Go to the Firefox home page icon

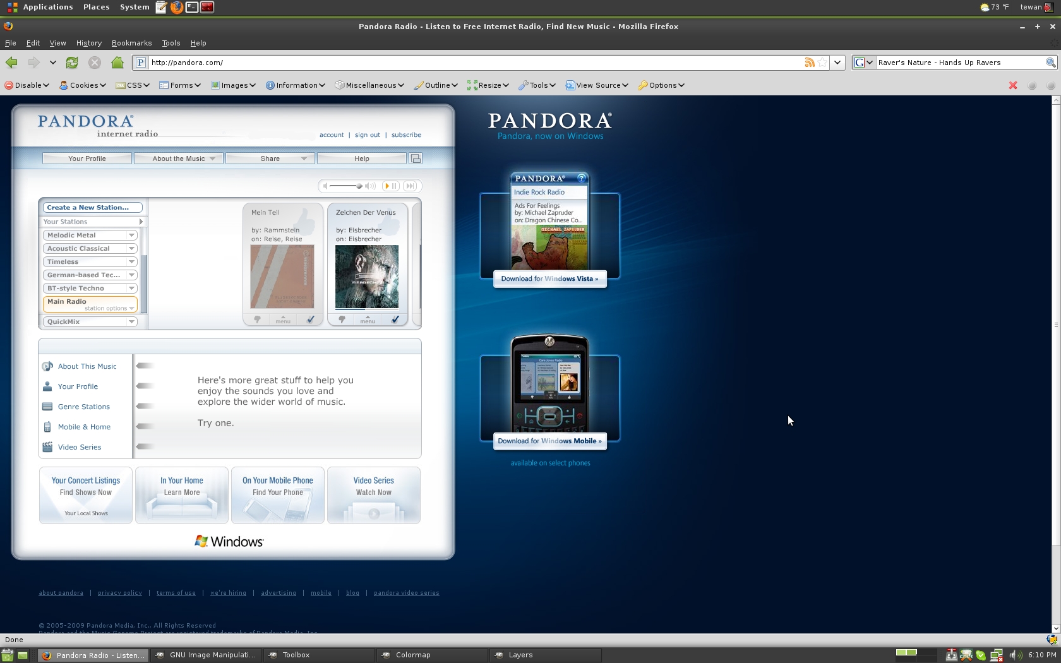[x=117, y=63]
